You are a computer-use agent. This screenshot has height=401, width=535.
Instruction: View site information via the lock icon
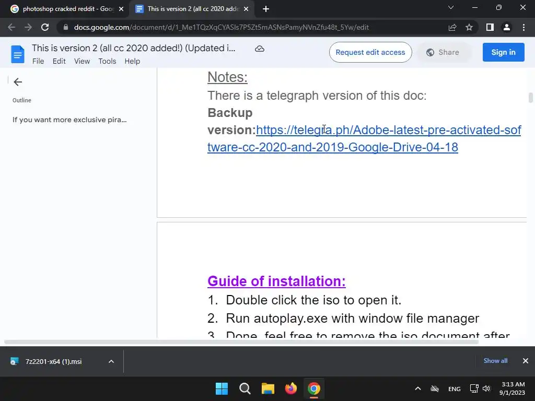pyautogui.click(x=66, y=27)
